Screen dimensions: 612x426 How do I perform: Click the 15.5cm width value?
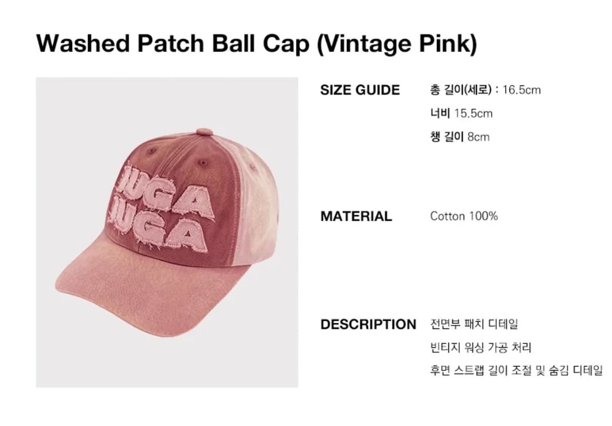pyautogui.click(x=473, y=114)
